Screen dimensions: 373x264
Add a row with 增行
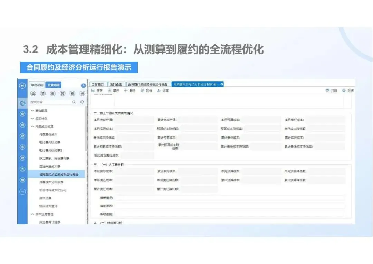(113, 91)
